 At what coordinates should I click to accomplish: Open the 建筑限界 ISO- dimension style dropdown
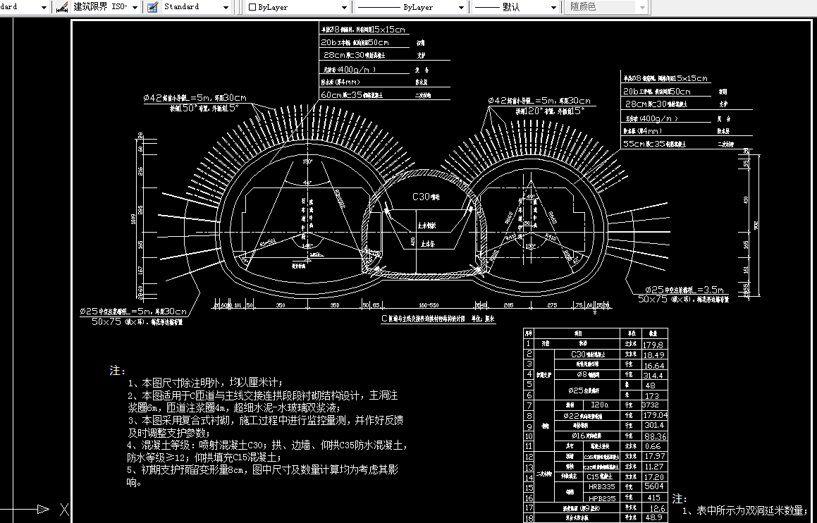106,7
